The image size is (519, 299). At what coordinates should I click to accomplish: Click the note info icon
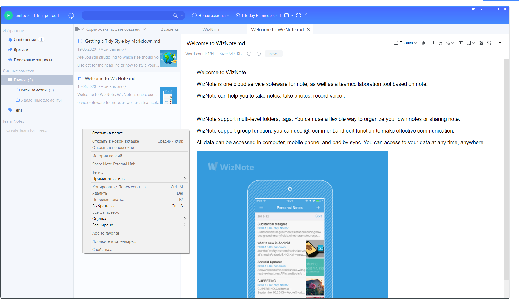(x=249, y=54)
